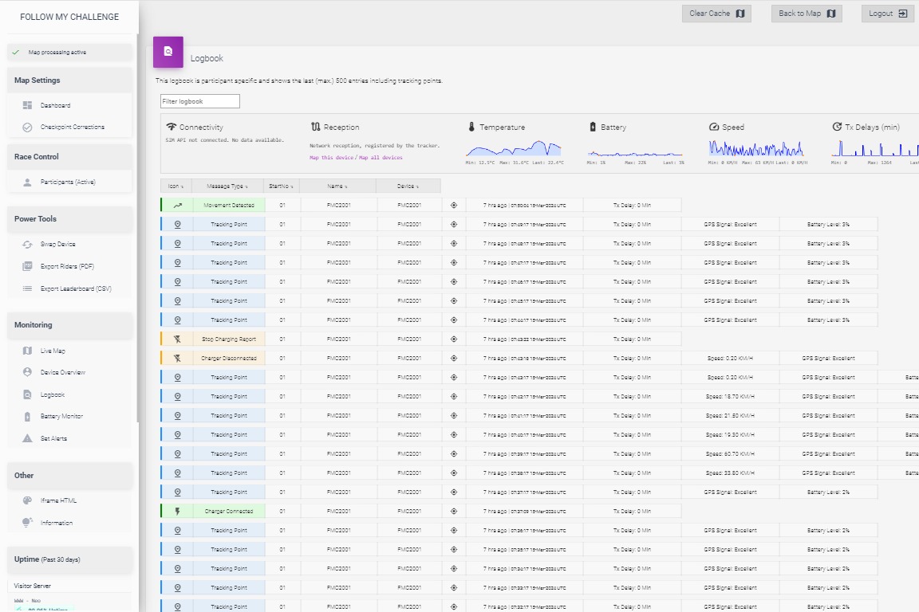Click locate crosshair in Stop Charging Report row

click(x=454, y=339)
